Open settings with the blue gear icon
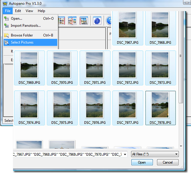 pos(97,21)
